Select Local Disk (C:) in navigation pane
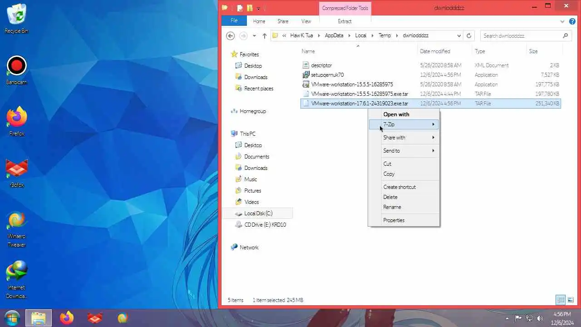Image resolution: width=581 pixels, height=327 pixels. pos(257,213)
